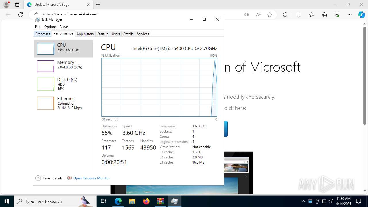Click the Read aloud icon in the address bar
The height and width of the screenshot is (207, 368).
coord(258,15)
